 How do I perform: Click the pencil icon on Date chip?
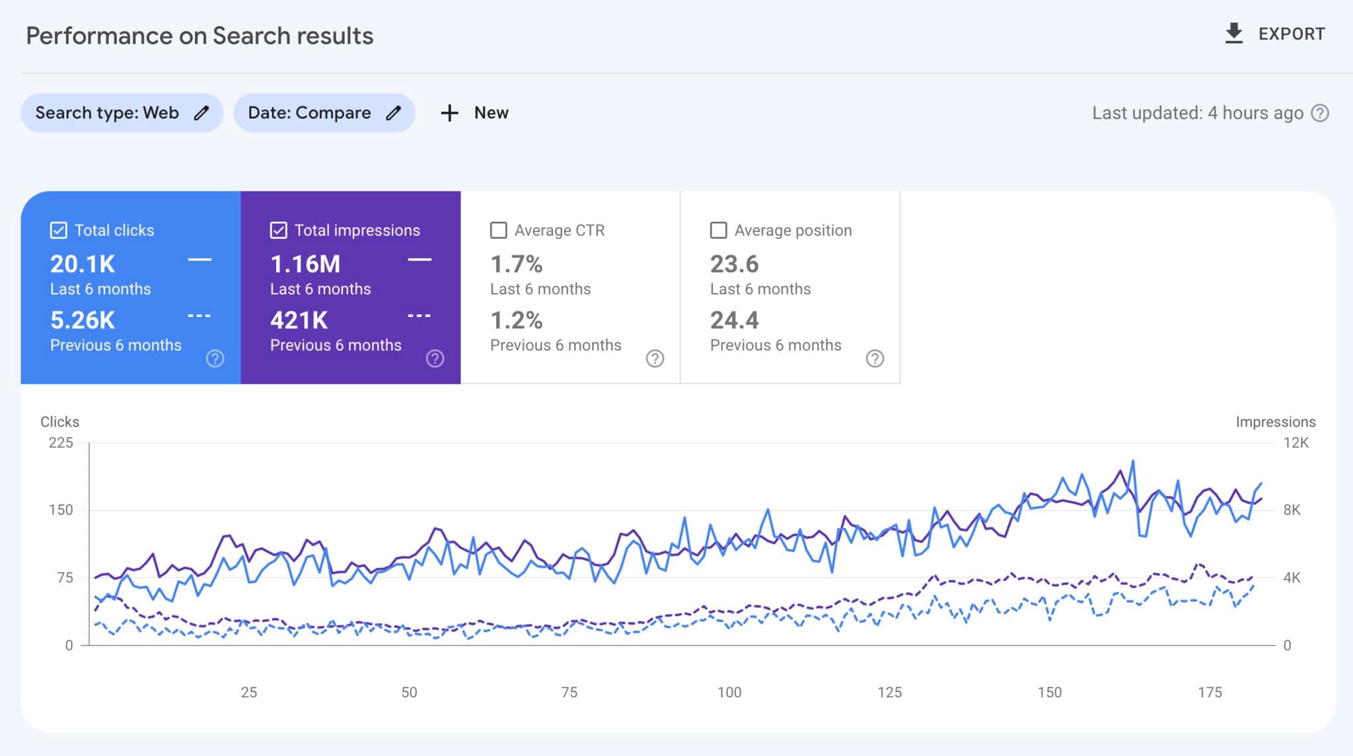392,113
